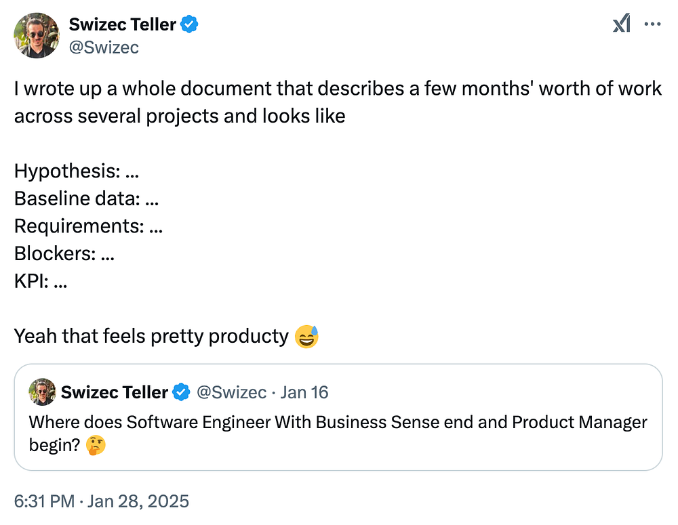Click the "Swizec Teller" name in the quoted tweet
Viewport: 678px width, 525px height.
[x=115, y=392]
